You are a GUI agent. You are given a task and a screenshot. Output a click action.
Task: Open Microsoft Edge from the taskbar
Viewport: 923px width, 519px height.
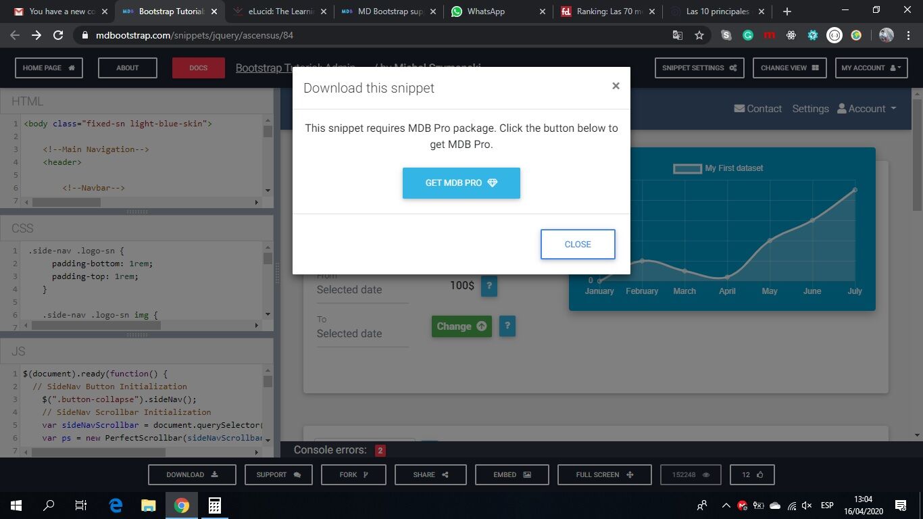[116, 505]
